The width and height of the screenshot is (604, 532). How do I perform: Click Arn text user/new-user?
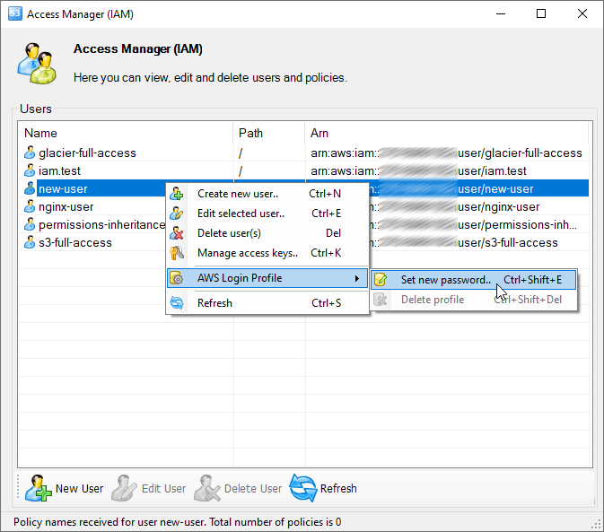click(495, 188)
